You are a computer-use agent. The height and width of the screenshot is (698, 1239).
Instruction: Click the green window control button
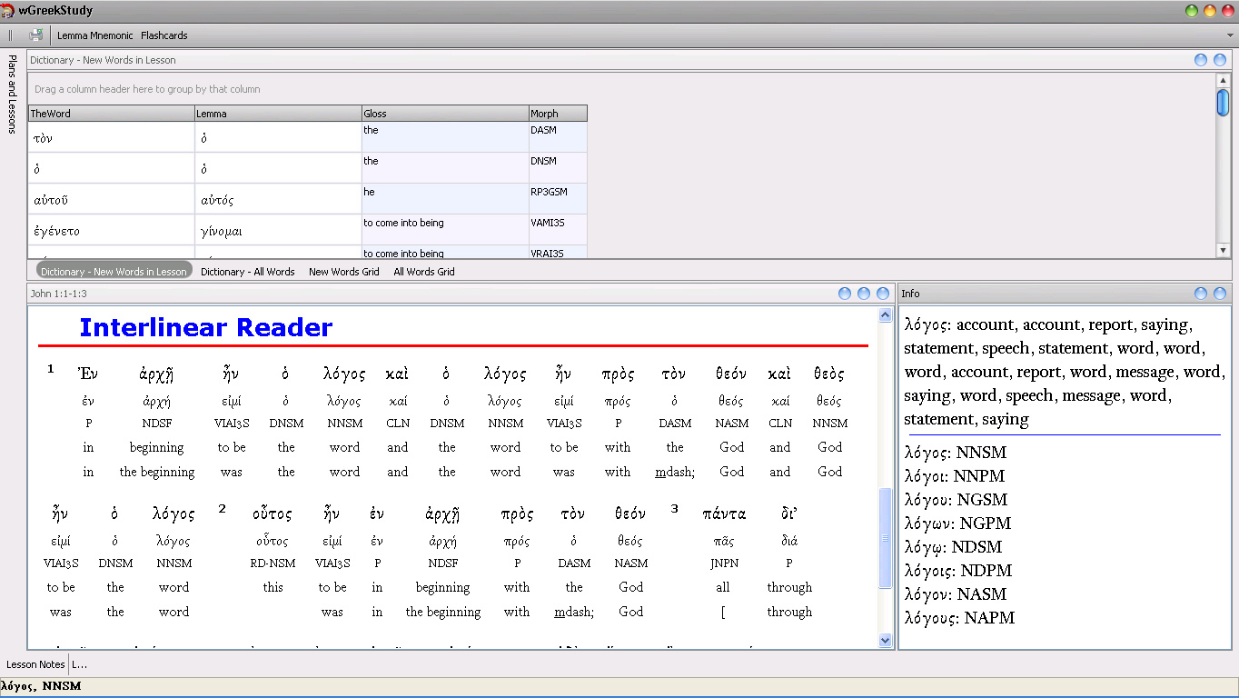(1192, 11)
